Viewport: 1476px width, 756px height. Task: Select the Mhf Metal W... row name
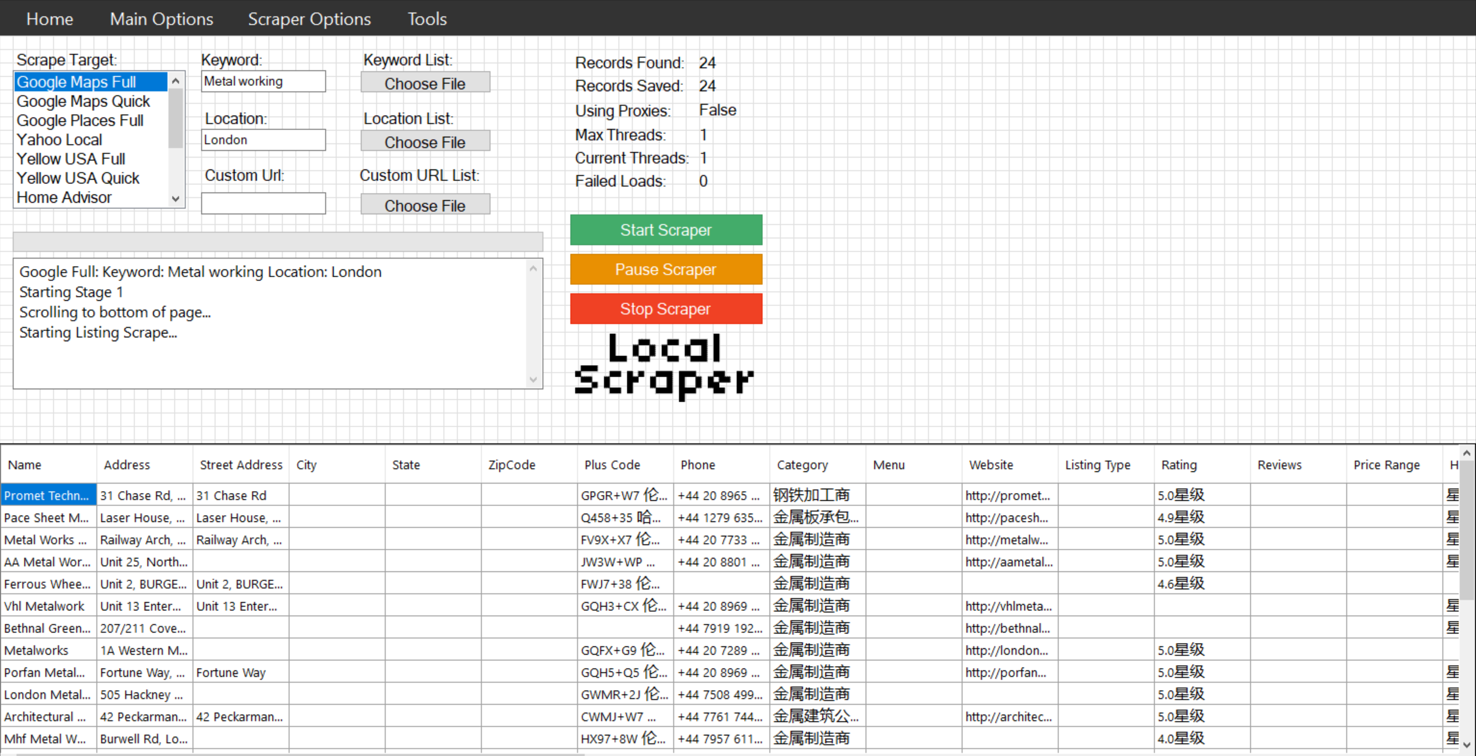coord(49,738)
